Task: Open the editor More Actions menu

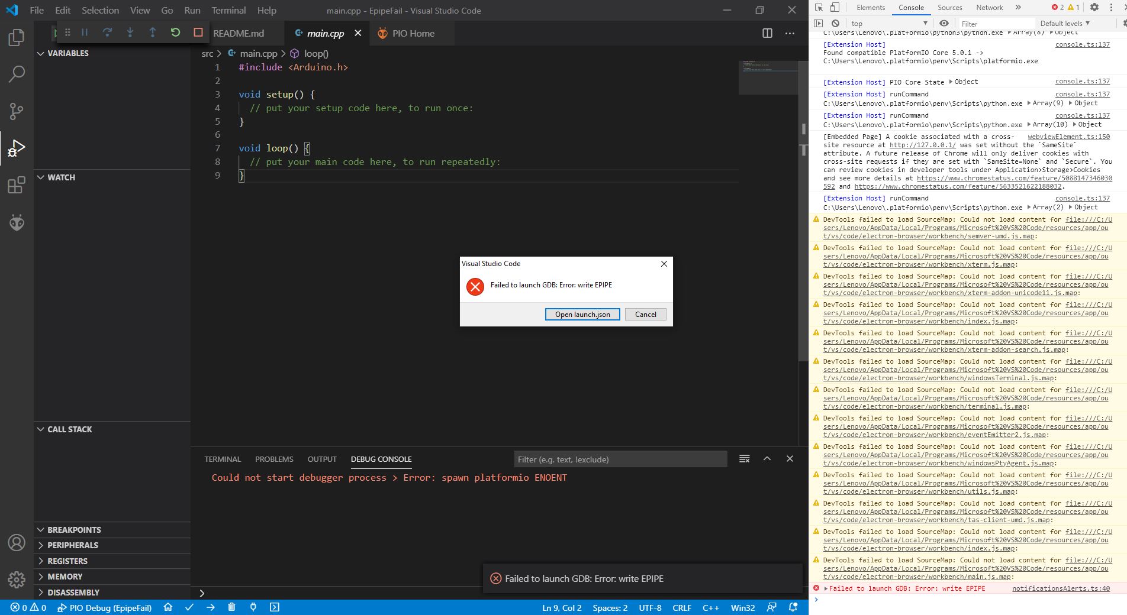Action: pyautogui.click(x=790, y=33)
